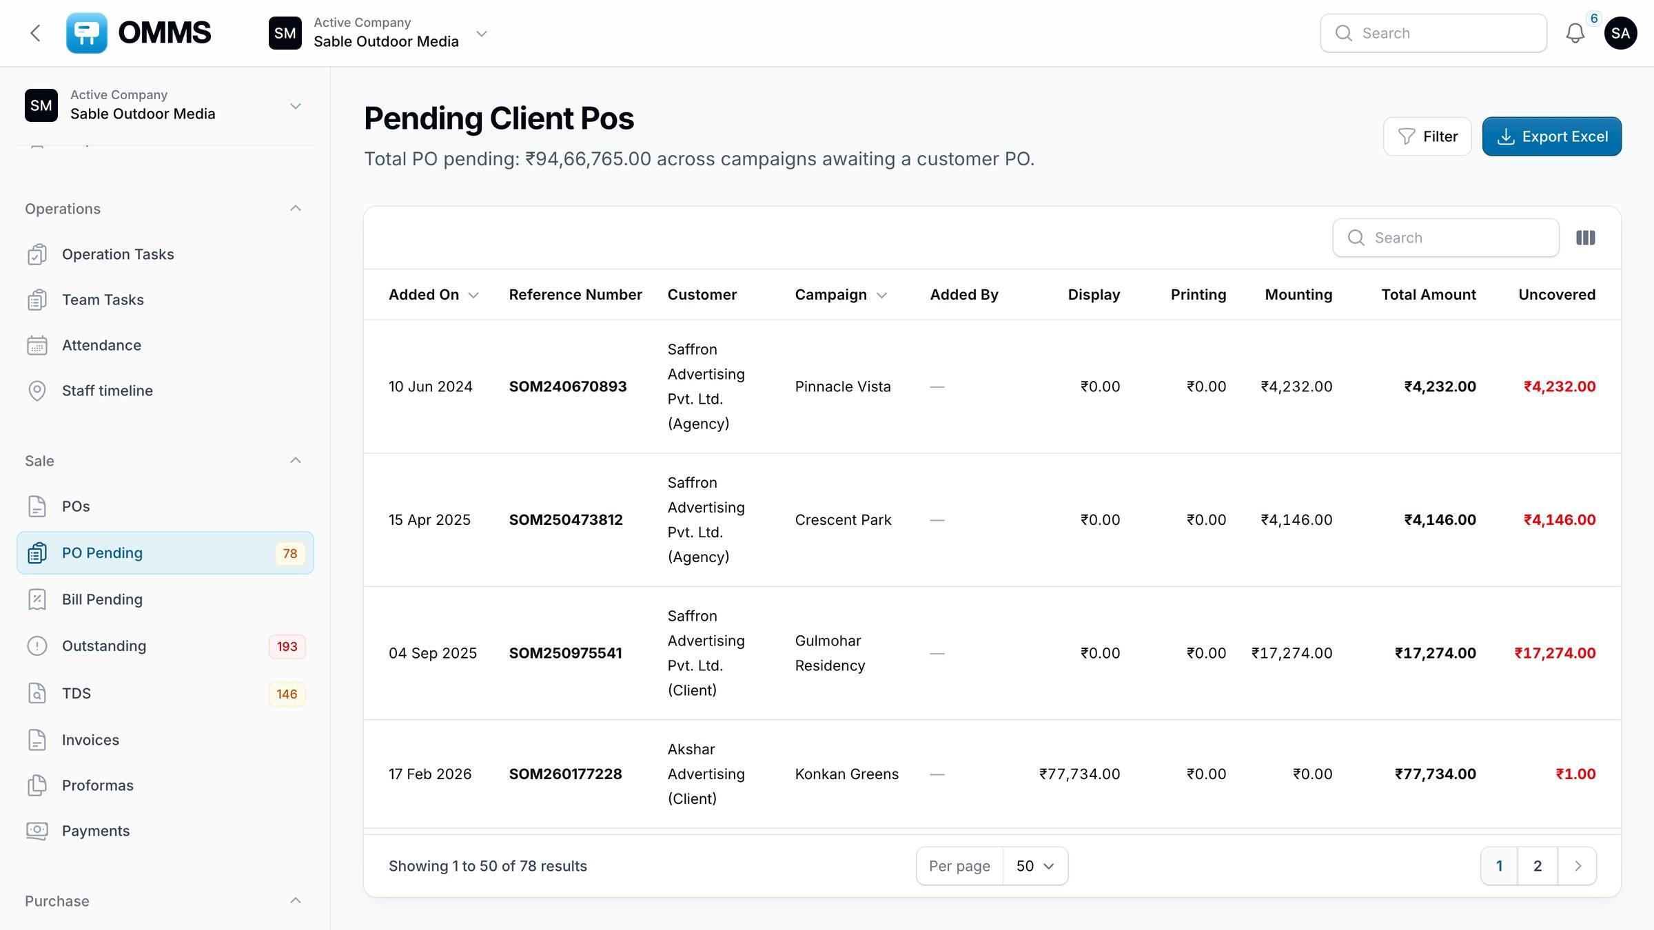Click the Filter button
1654x930 pixels.
(1427, 136)
